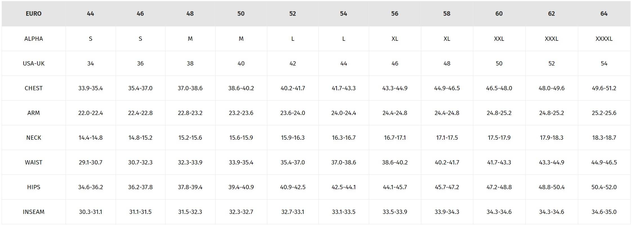Click the EURO size 52 column header
The width and height of the screenshot is (632, 226).
(x=293, y=14)
